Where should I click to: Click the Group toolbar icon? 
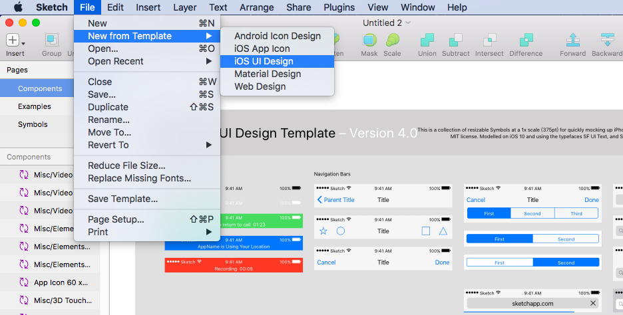(52, 40)
